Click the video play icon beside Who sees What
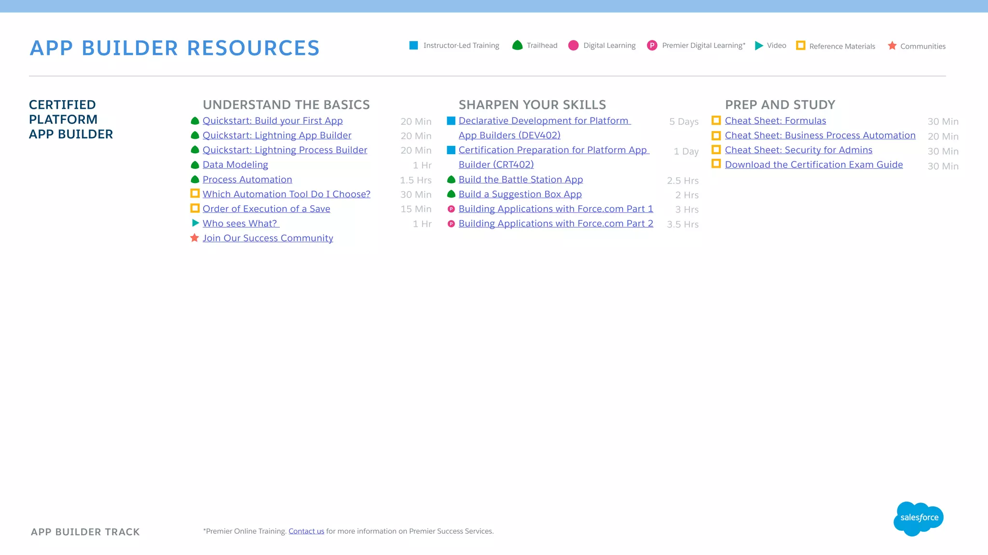Screen dimensions: 988x555 point(195,223)
